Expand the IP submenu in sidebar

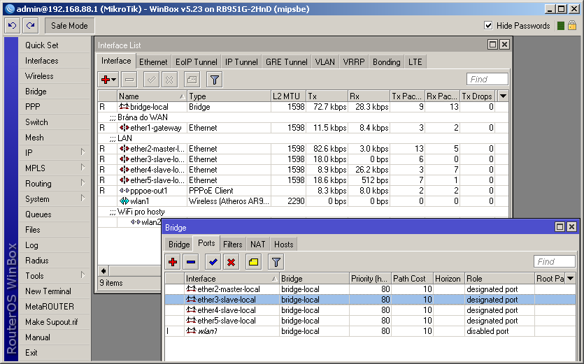point(83,152)
